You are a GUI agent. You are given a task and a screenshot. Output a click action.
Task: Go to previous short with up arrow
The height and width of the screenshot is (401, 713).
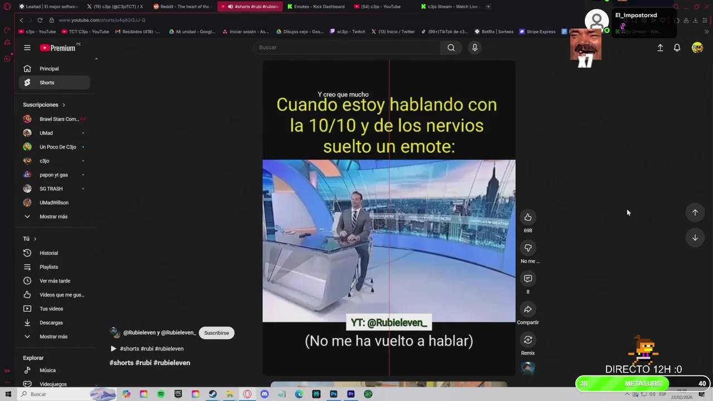695,212
